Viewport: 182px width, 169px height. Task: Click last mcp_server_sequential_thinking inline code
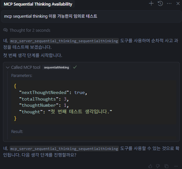(64, 149)
